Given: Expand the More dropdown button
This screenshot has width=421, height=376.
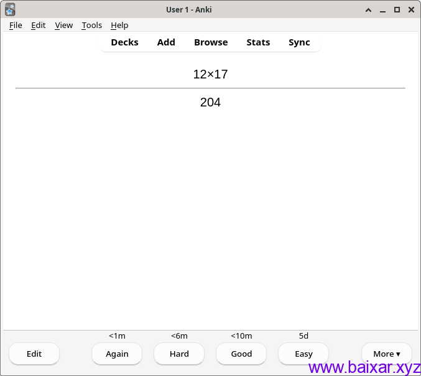Looking at the screenshot, I should (386, 354).
